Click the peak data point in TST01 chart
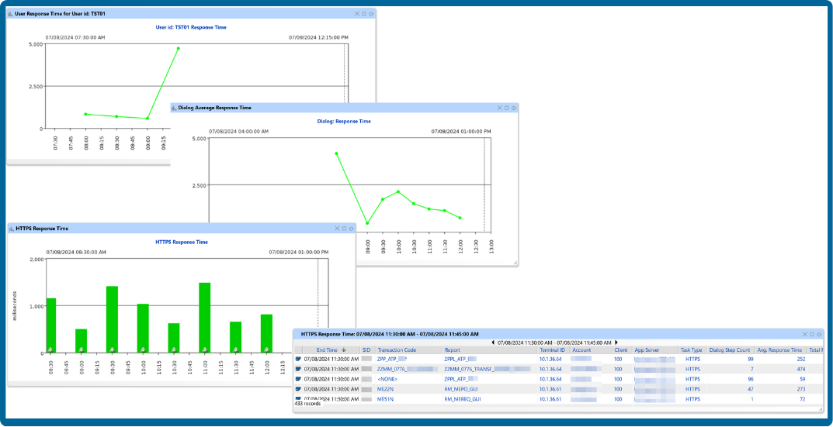This screenshot has height=427, width=833. pos(179,48)
